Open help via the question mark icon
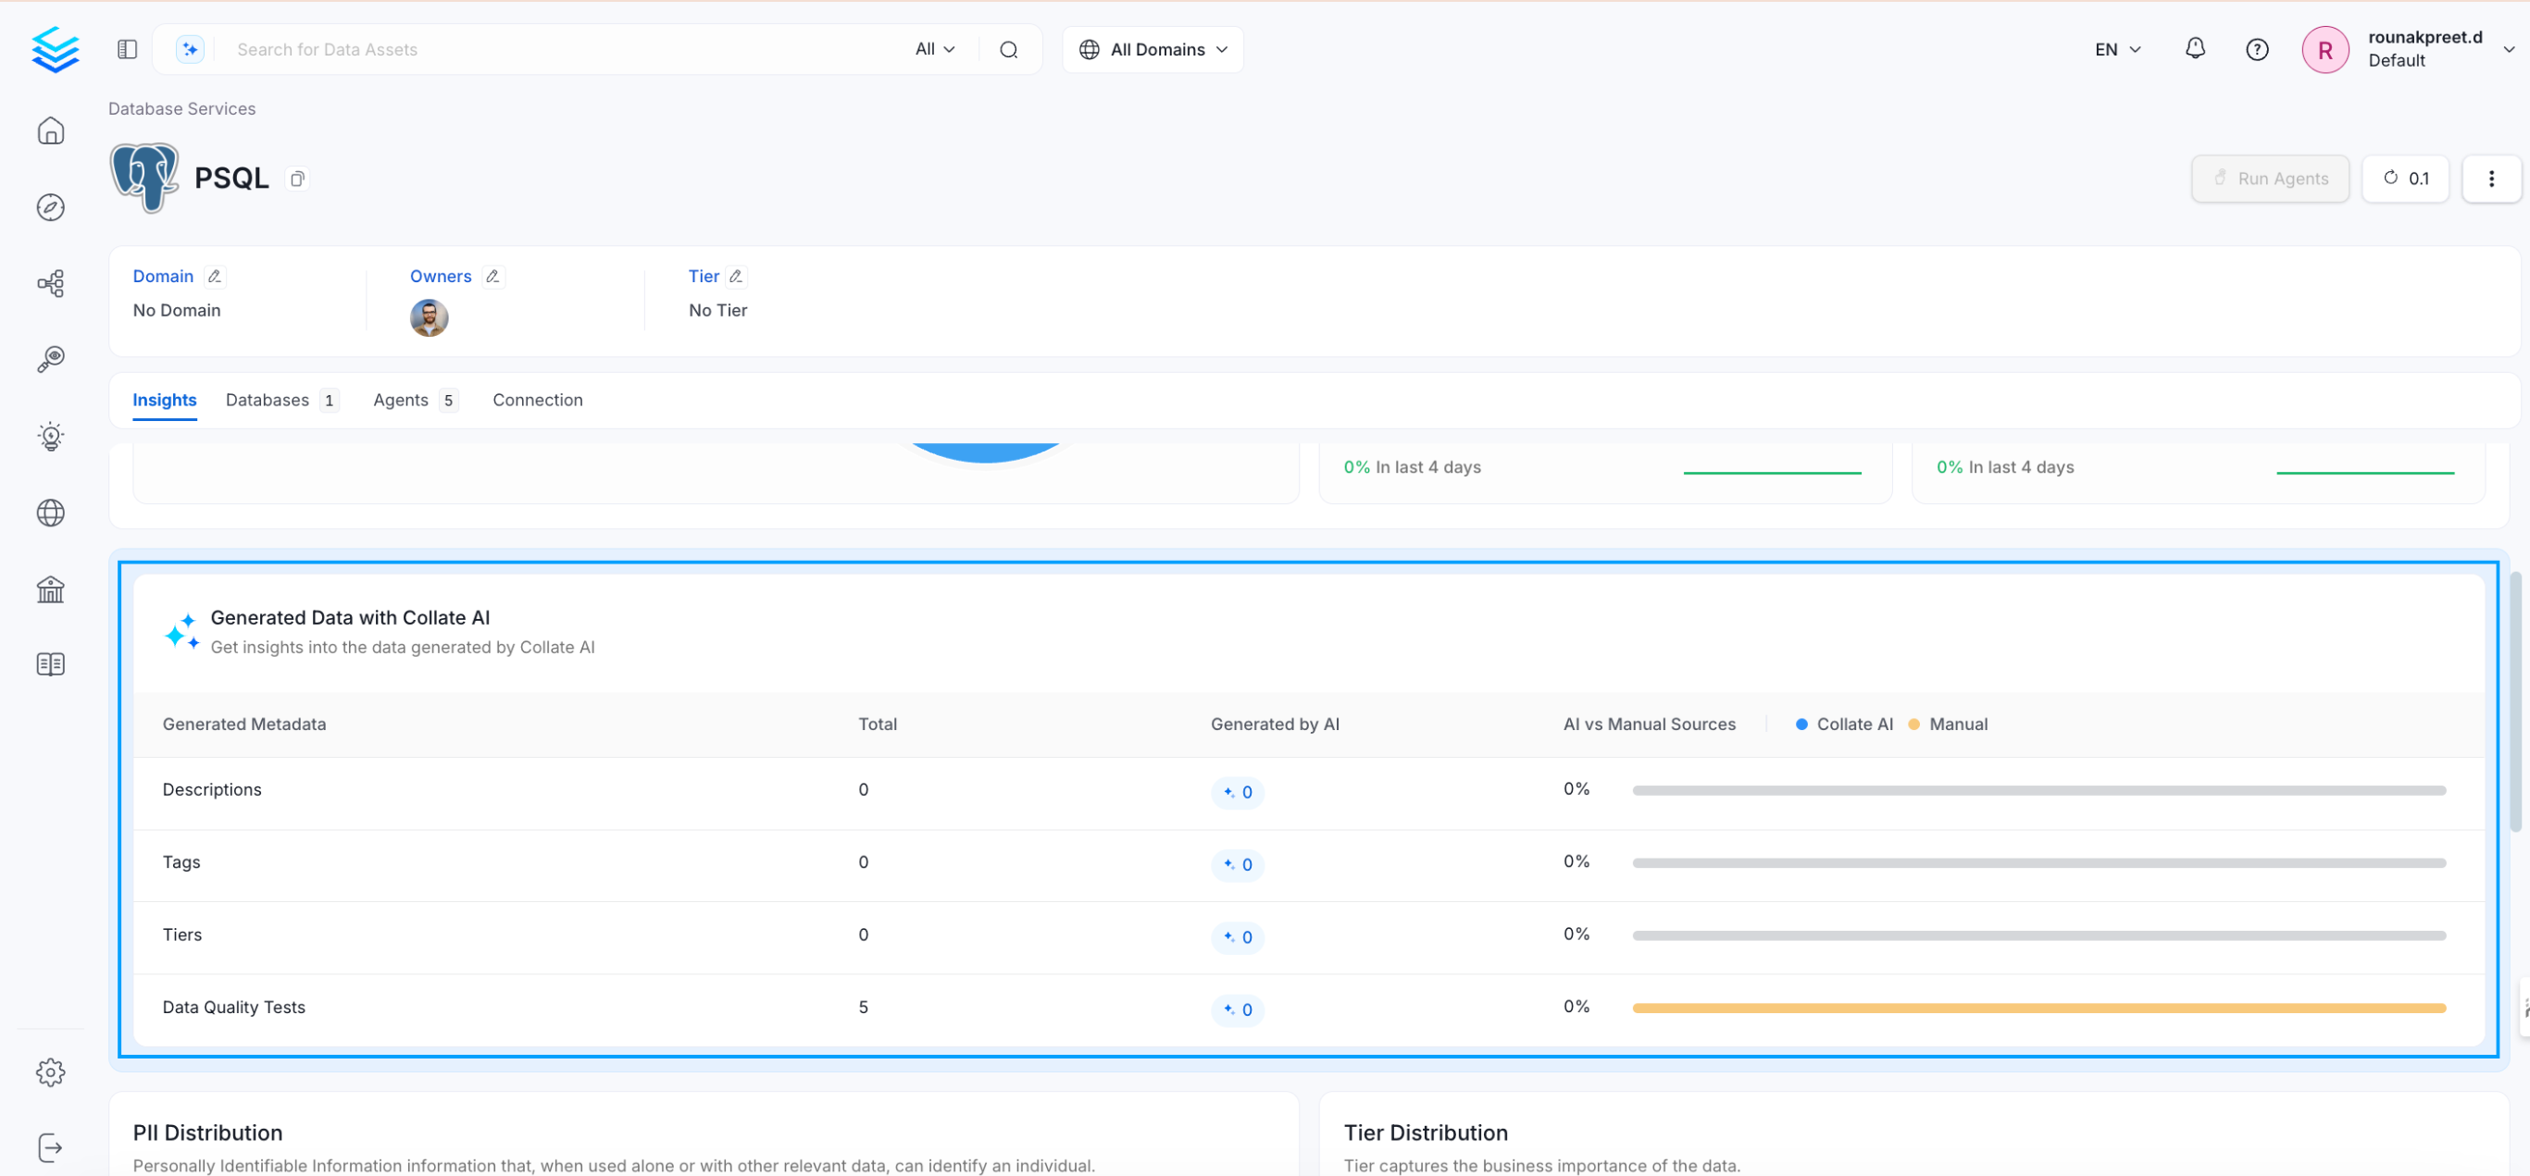The width and height of the screenshot is (2530, 1176). [x=2257, y=48]
